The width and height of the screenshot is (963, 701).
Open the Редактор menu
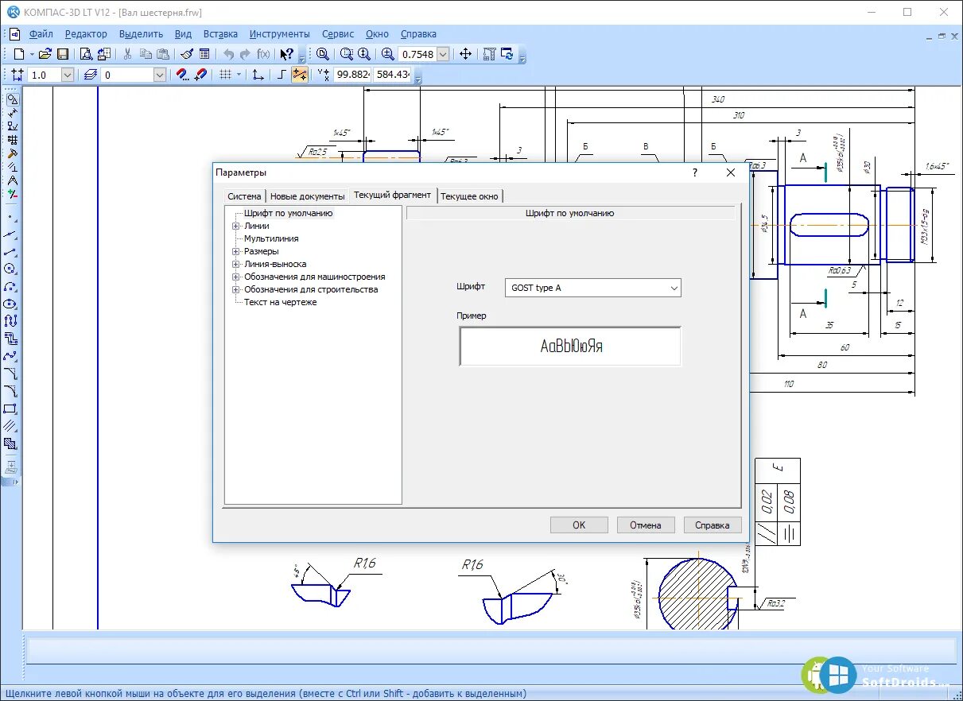click(86, 34)
